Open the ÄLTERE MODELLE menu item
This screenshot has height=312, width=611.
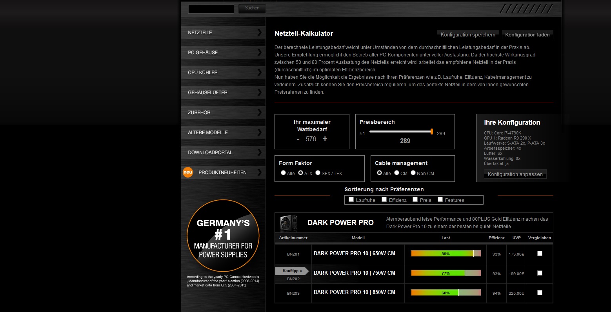click(x=223, y=132)
